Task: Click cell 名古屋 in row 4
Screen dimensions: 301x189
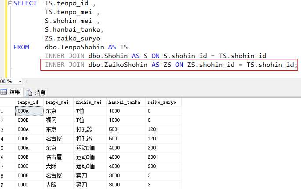Action: (58, 139)
